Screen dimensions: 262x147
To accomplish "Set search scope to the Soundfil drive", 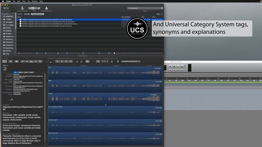I will (38, 14).
